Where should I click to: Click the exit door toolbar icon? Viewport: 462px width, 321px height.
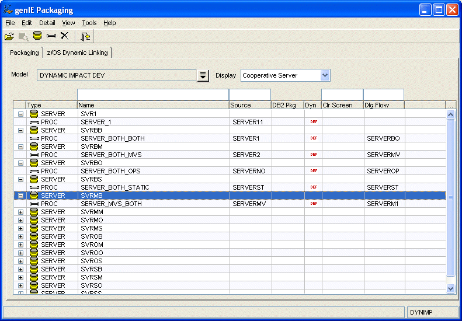pos(85,36)
